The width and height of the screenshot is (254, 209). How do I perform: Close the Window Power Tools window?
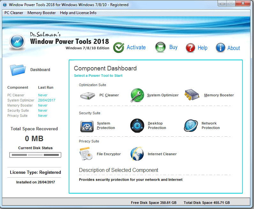pos(243,4)
